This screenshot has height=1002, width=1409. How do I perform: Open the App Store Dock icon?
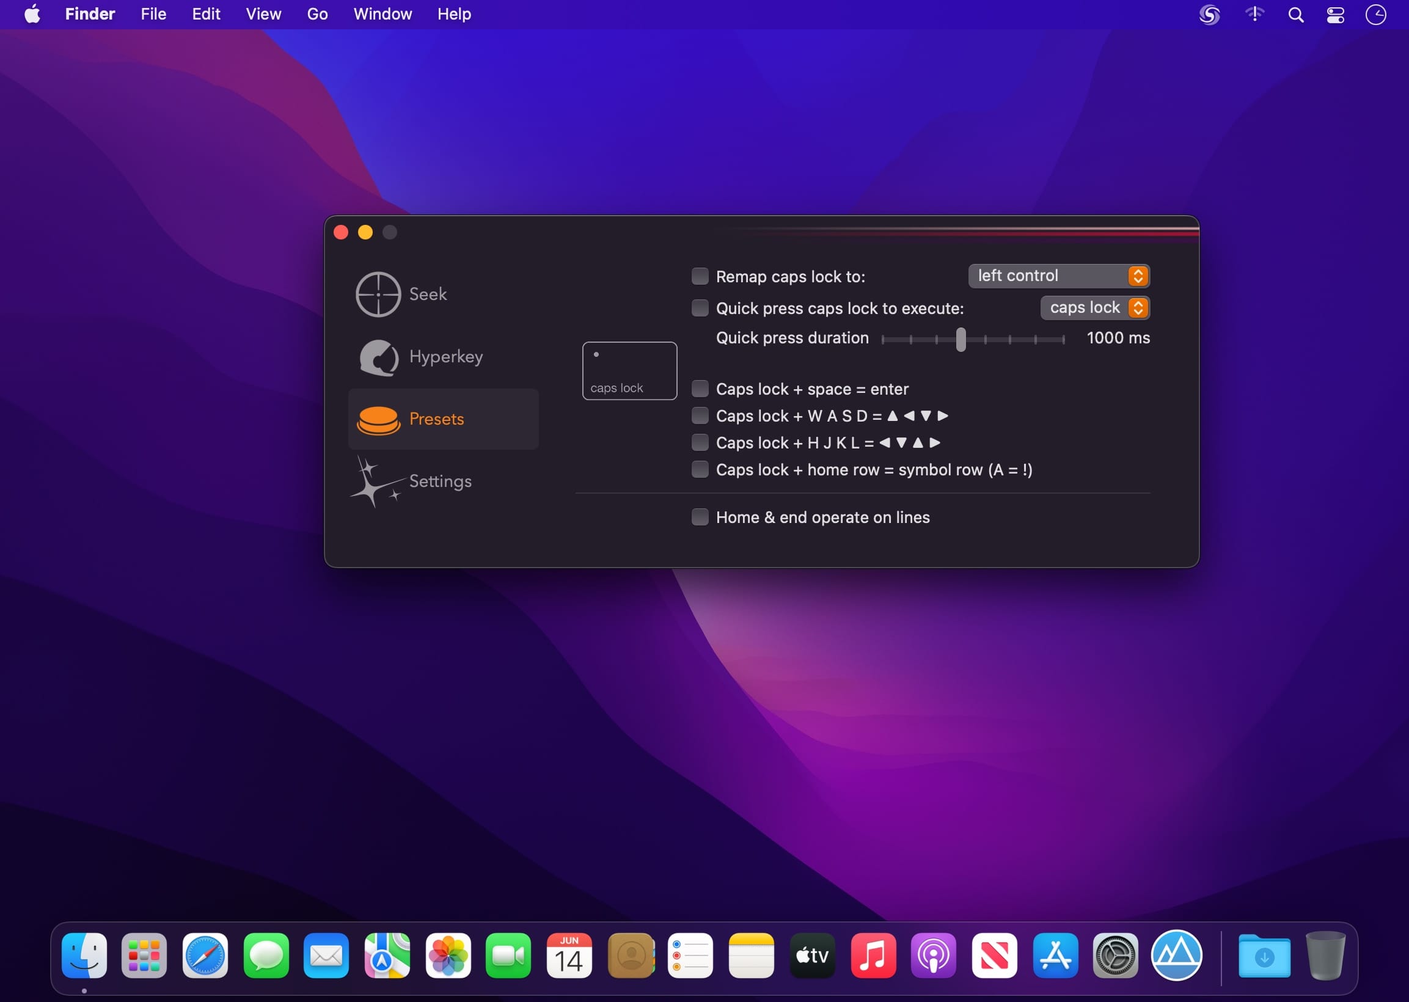tap(1055, 956)
